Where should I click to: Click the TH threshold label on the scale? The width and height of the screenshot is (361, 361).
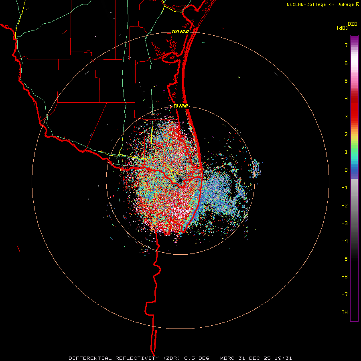(345, 312)
